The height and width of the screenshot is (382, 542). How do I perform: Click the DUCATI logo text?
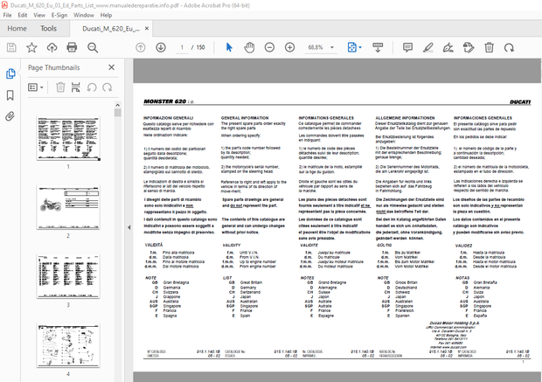520,102
